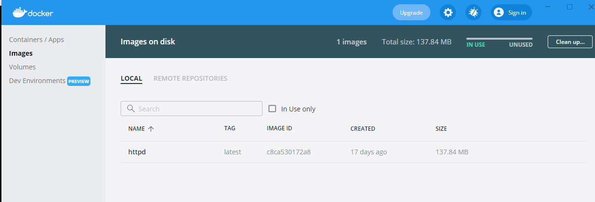Click the 1 images count text
The image size is (595, 202).
(351, 42)
